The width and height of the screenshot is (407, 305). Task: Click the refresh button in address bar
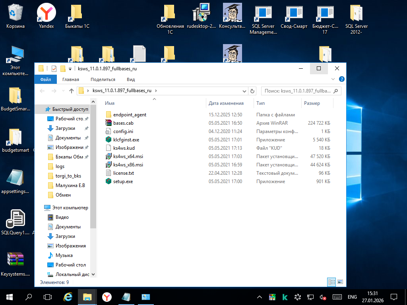tap(252, 91)
